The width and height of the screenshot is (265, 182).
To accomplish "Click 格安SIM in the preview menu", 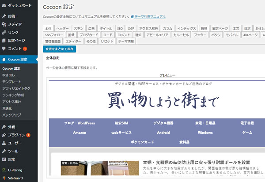I will click(121, 123).
